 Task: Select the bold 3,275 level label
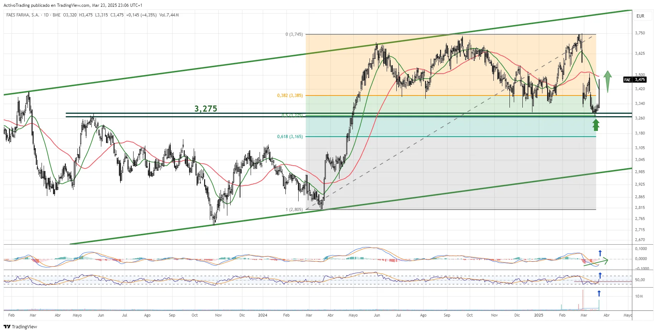coord(206,109)
